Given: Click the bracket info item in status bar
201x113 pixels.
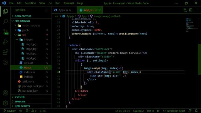Looking at the screenshot, I should tap(43, 111).
